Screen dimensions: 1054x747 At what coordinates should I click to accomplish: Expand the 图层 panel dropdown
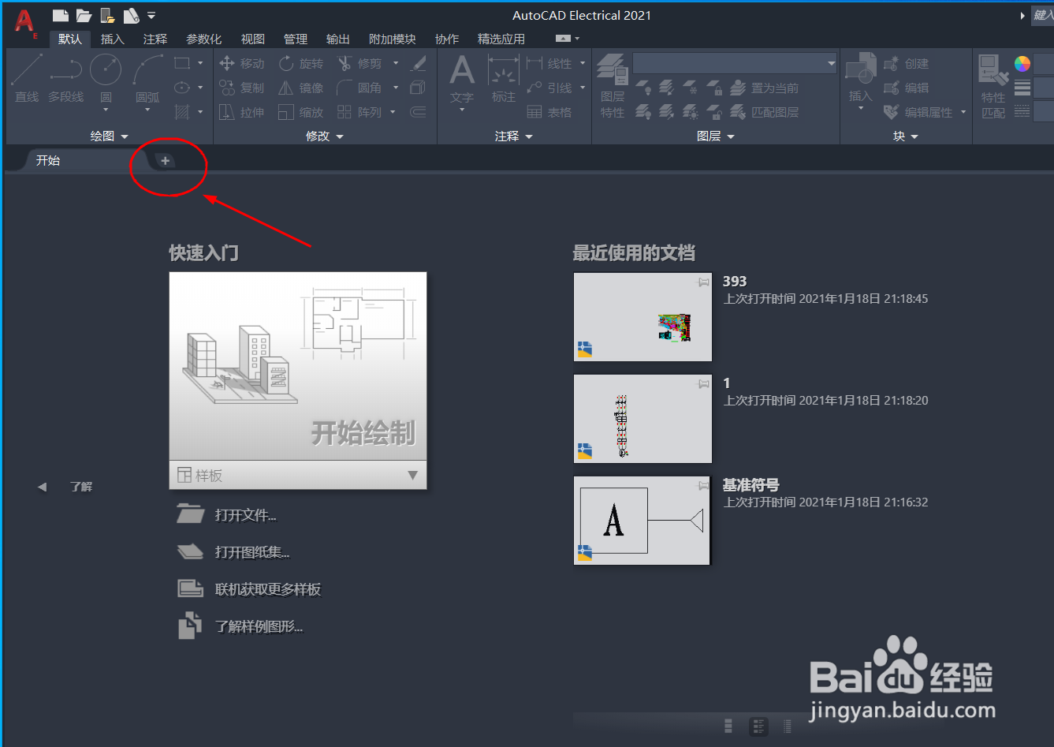pyautogui.click(x=716, y=136)
